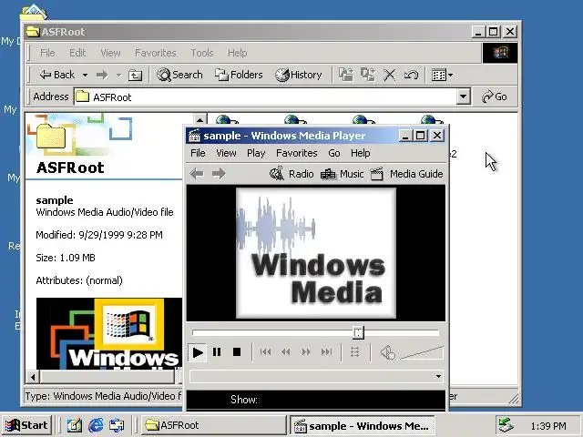Image resolution: width=583 pixels, height=437 pixels.
Task: Click the Media Player video display
Action: click(x=316, y=253)
